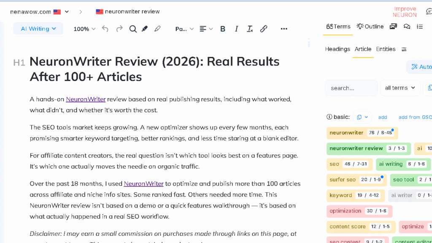The width and height of the screenshot is (432, 243).
Task: Open the questions chat panel icon
Action: tap(407, 27)
